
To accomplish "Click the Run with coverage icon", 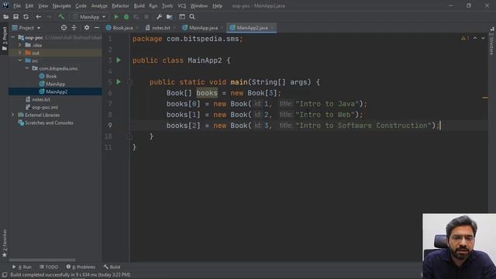I will click(136, 17).
